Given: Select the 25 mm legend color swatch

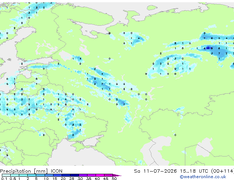Looking at the screenshot, I should pos(74,175).
